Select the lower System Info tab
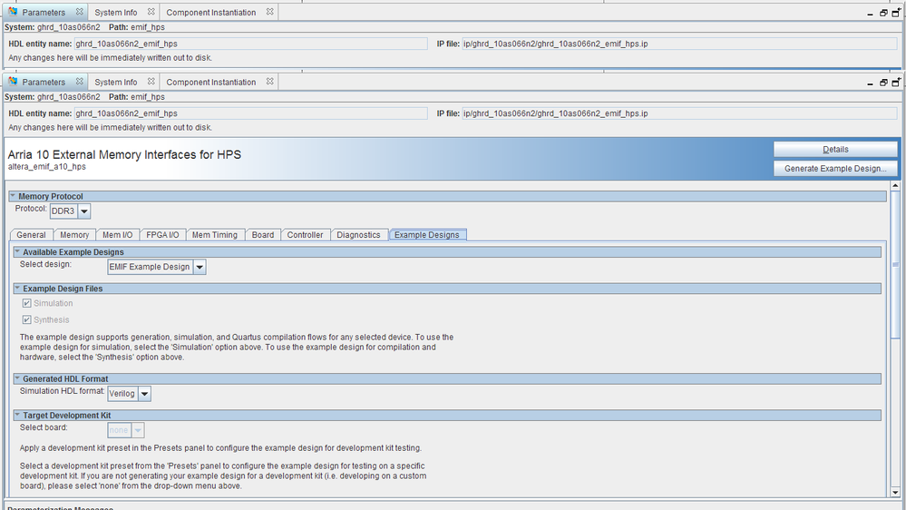Screen dimensions: 906x510 click(x=116, y=82)
